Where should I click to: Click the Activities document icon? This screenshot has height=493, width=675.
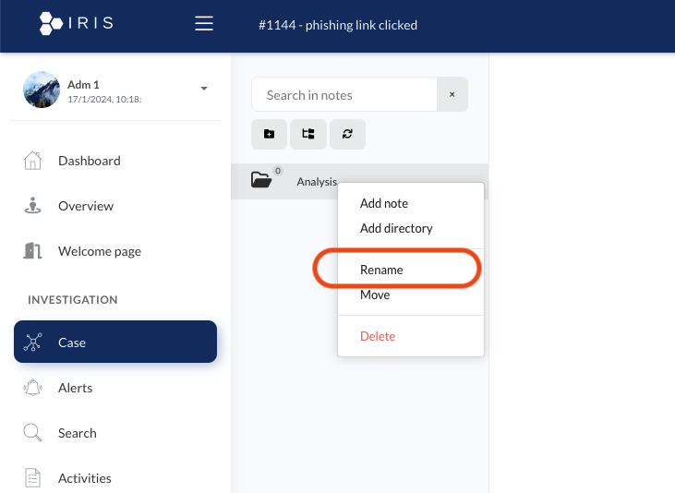point(32,478)
